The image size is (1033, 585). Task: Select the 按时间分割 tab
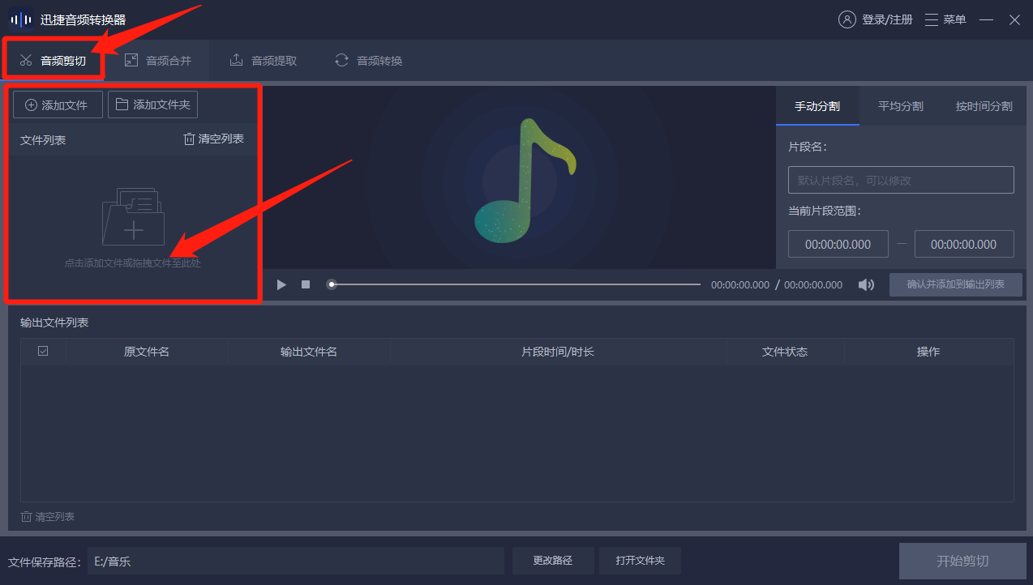[x=984, y=106]
